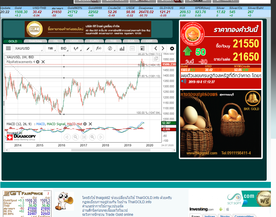Screen dimensions: 276x217
Task: Open the GT FairPrice logo
Action: tap(23, 194)
